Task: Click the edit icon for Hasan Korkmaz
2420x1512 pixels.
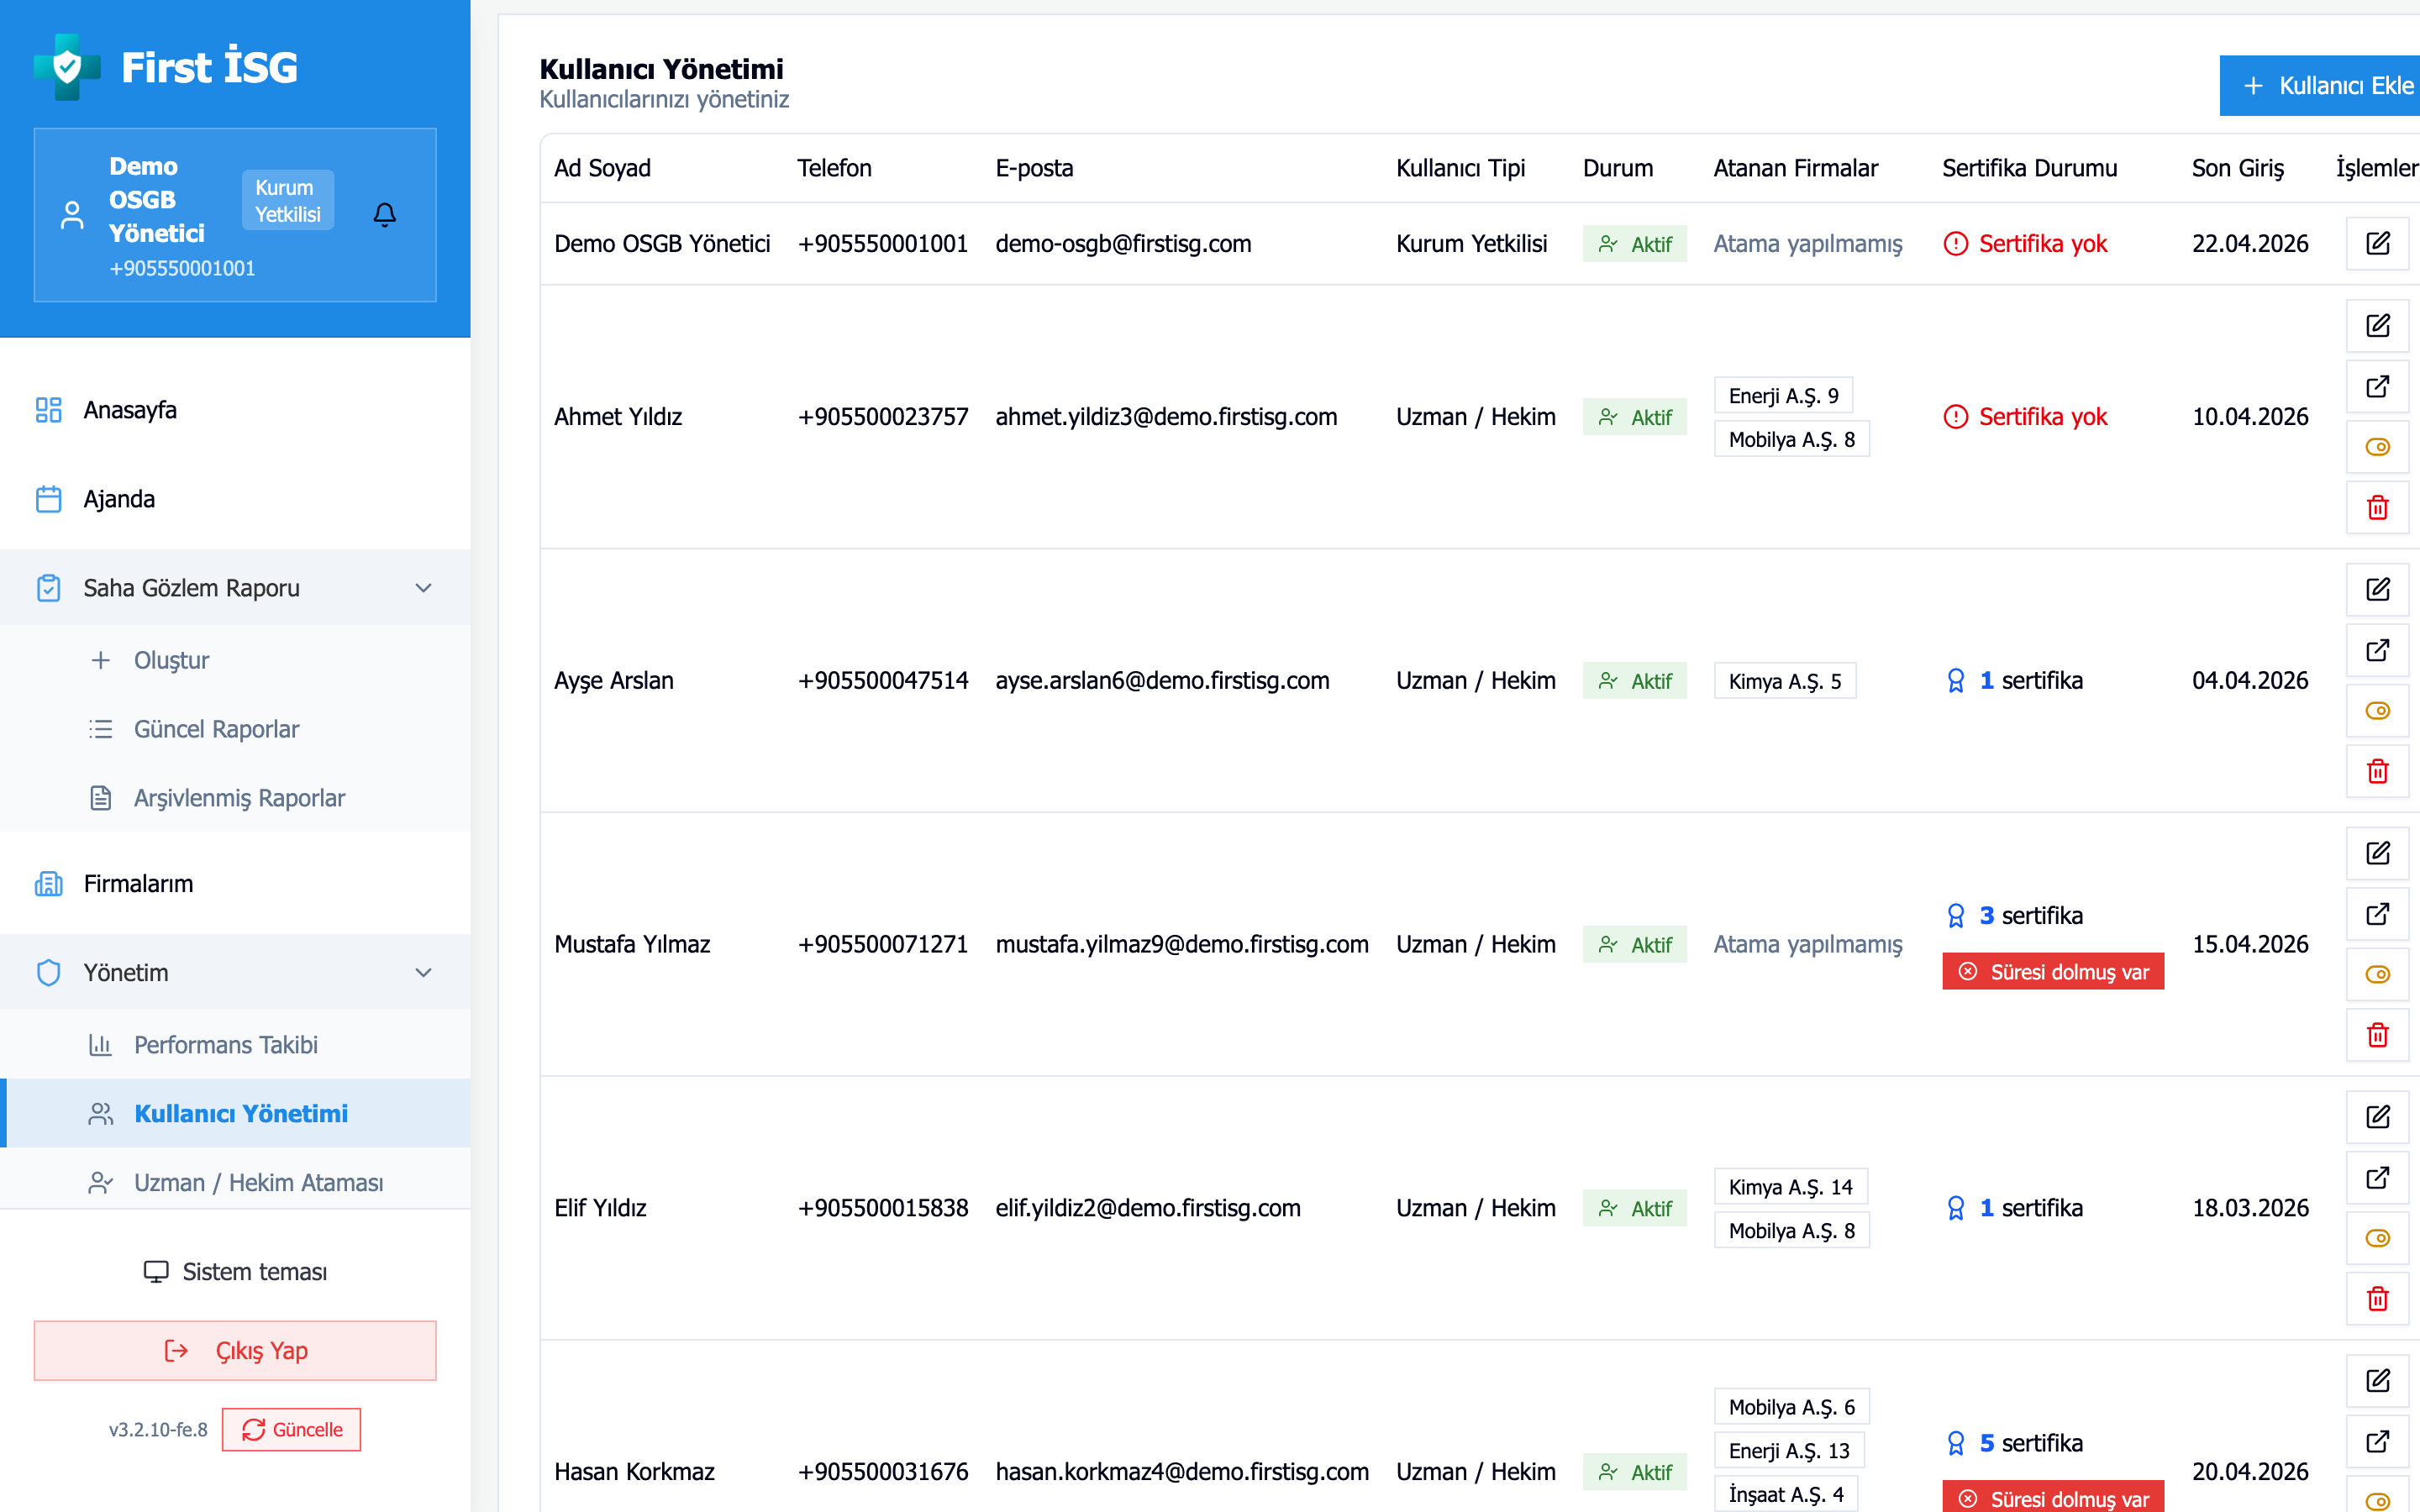Action: pyautogui.click(x=2377, y=1381)
